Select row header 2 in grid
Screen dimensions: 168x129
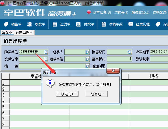pyautogui.click(x=6, y=88)
